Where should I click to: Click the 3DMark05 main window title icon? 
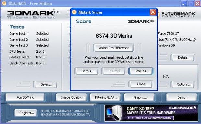click(4, 3)
